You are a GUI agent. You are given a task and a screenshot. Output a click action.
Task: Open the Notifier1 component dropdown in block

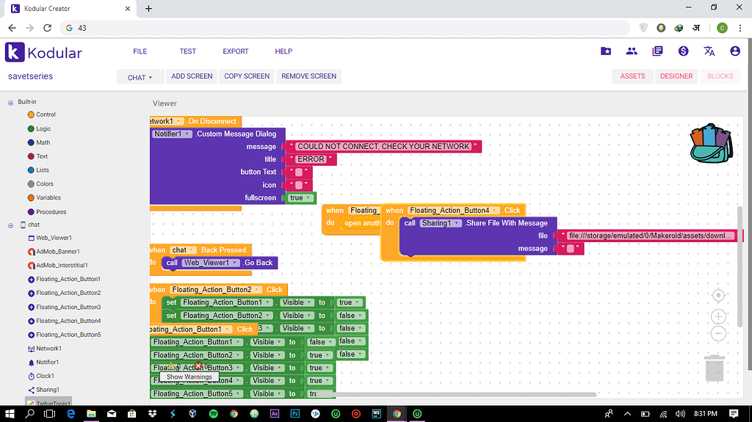point(172,134)
